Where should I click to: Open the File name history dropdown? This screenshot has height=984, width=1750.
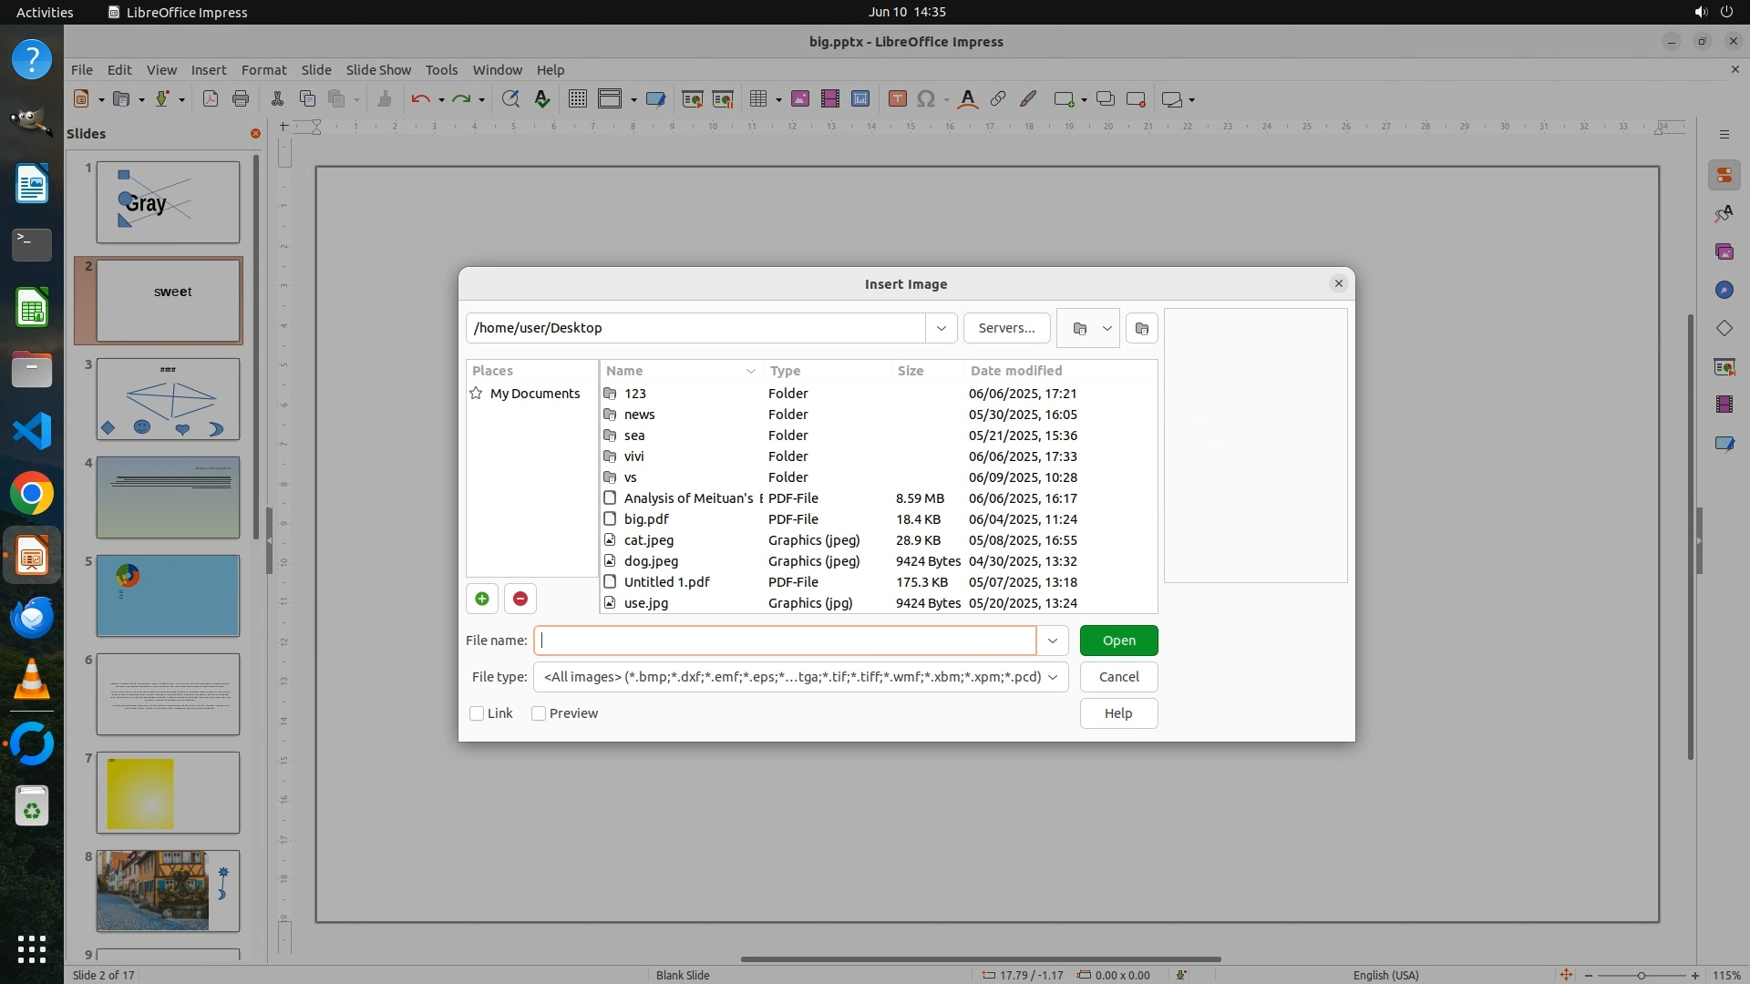(x=1053, y=641)
